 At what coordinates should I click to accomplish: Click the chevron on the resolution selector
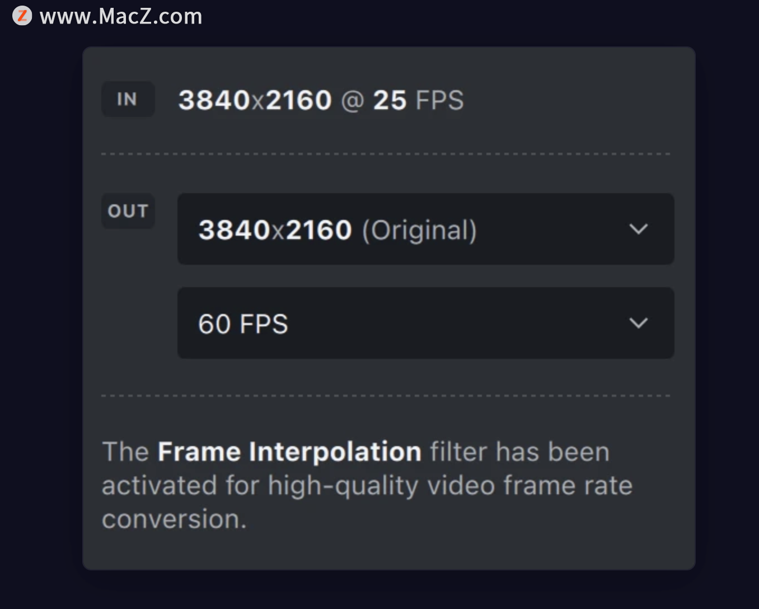point(639,229)
